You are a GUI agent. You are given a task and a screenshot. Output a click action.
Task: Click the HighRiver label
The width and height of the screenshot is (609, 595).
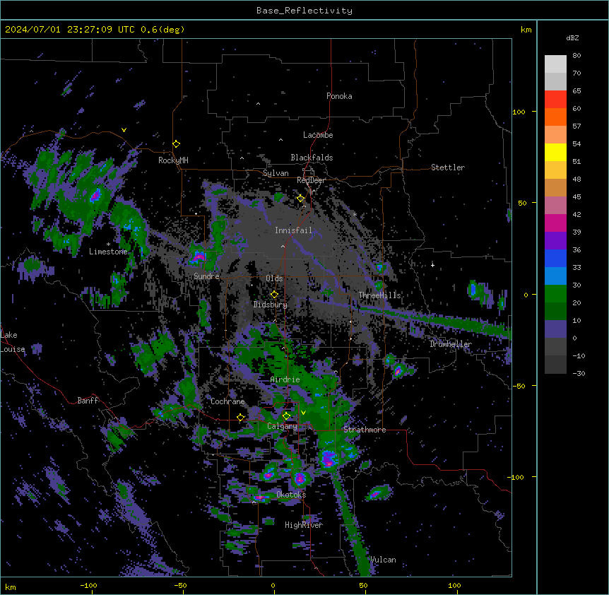[304, 525]
